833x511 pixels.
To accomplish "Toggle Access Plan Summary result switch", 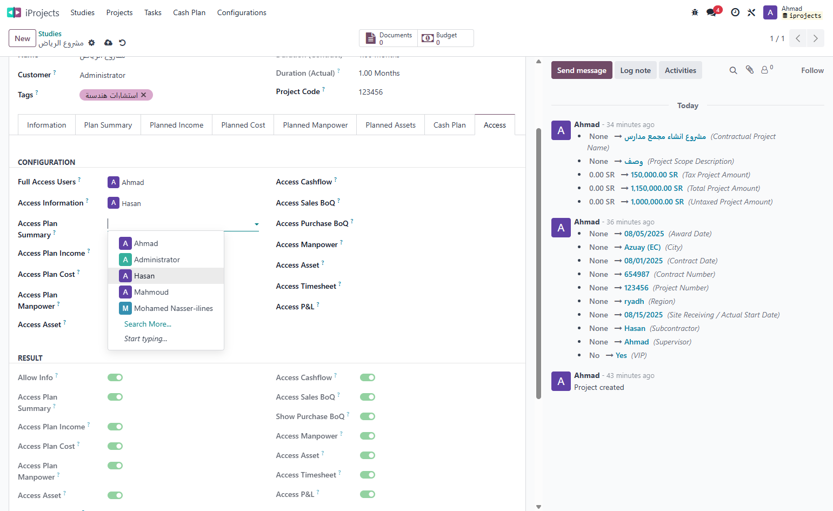I will (x=115, y=397).
